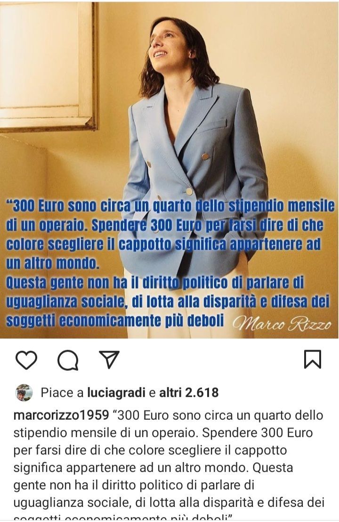Save the post with the bookmark icon

(313, 359)
